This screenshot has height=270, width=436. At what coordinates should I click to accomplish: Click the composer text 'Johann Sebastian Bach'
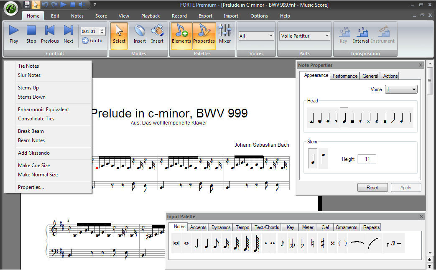(262, 145)
